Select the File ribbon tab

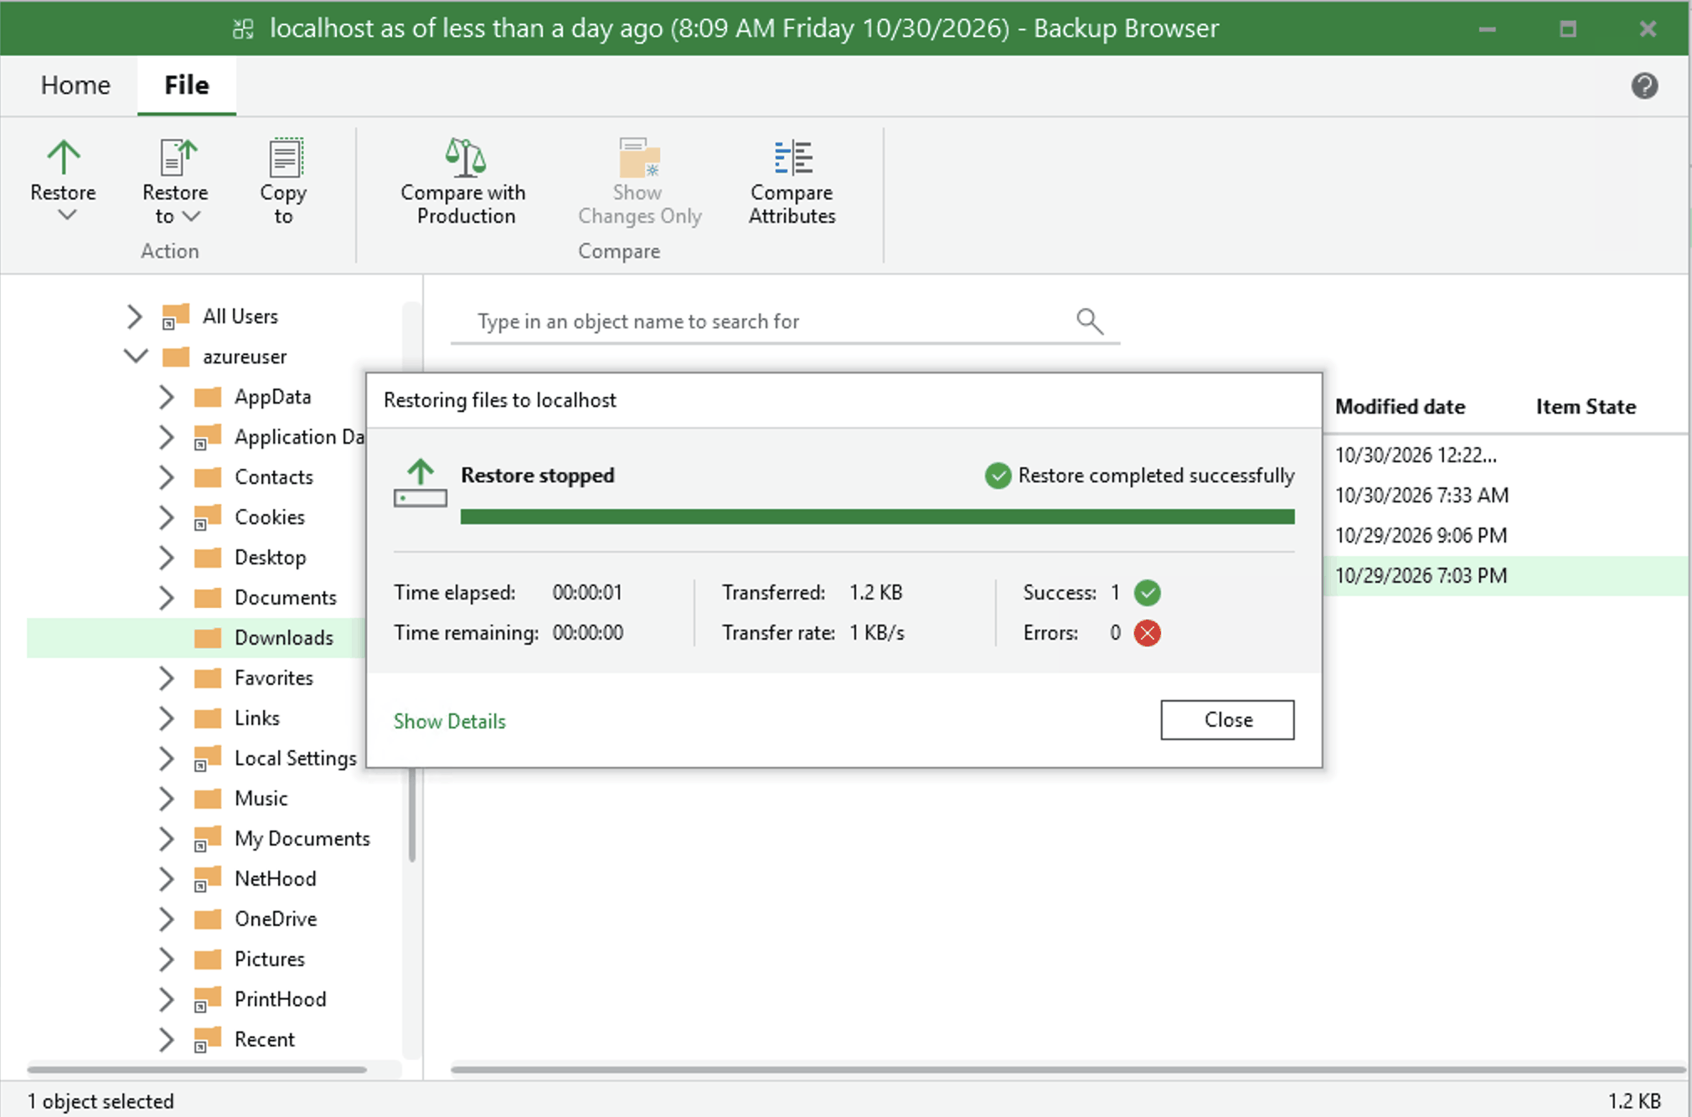point(187,85)
